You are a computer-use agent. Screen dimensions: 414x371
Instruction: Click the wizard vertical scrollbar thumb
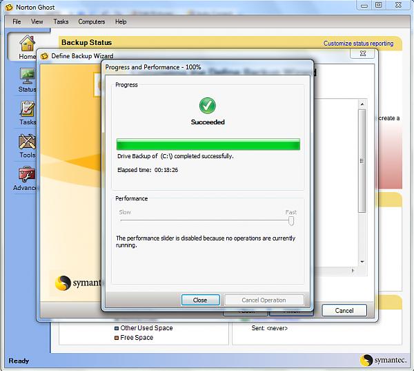coord(362,161)
